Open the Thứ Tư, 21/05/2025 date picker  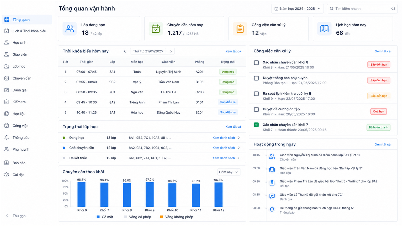click(148, 51)
